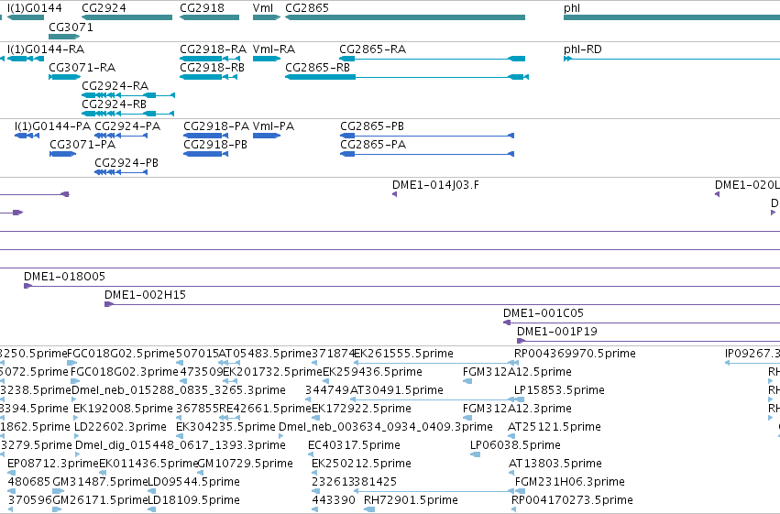Image resolution: width=780 pixels, height=514 pixels.
Task: Click the CG2918-RB transcript label
Action: click(212, 68)
